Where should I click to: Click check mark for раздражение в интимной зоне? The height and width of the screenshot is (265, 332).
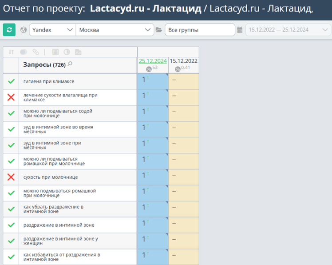point(11,225)
